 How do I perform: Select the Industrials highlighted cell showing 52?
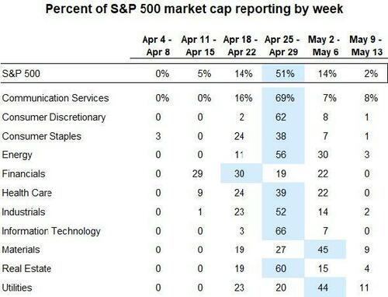click(x=283, y=211)
